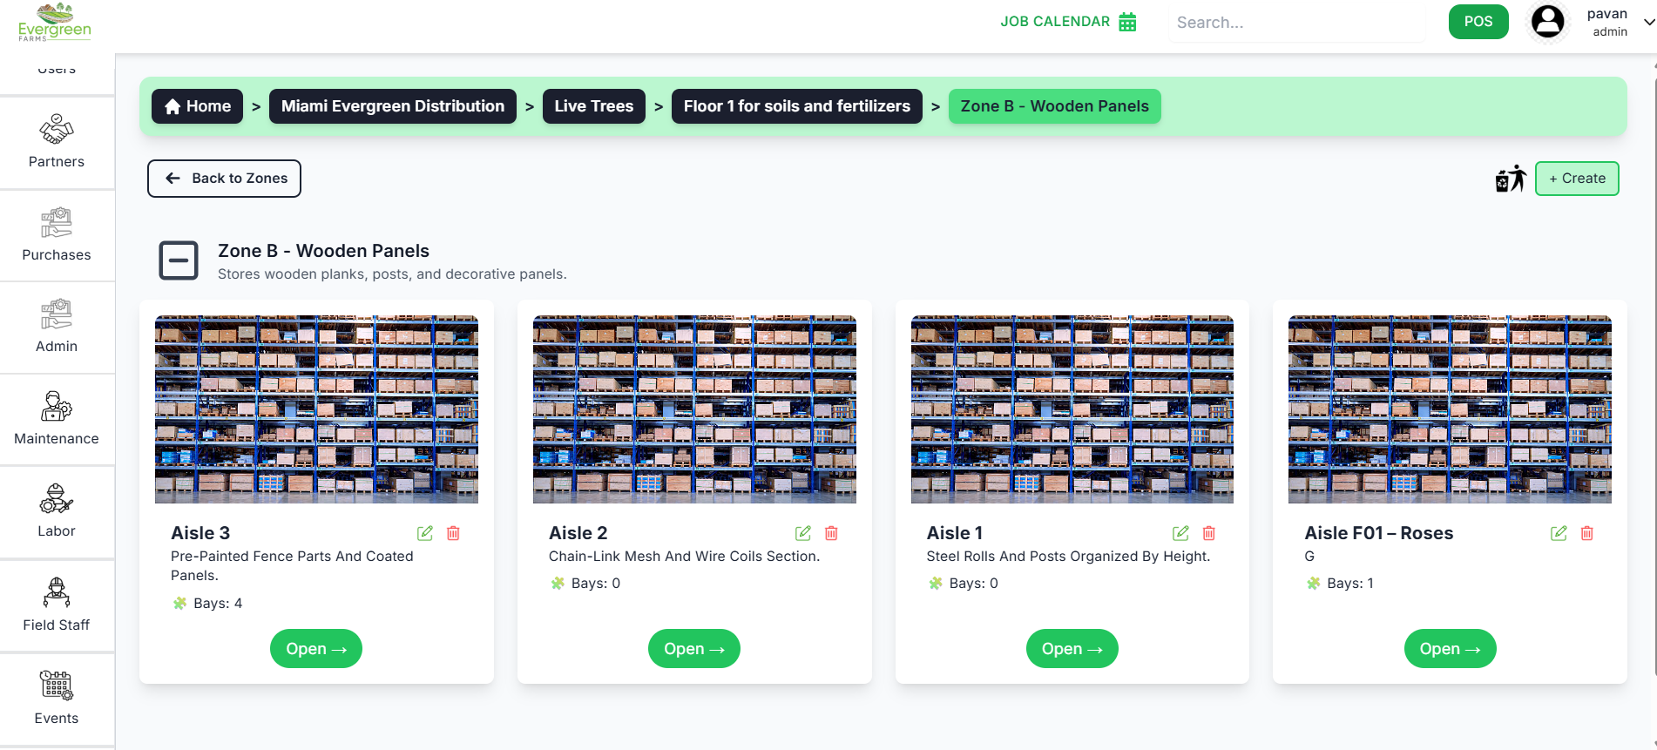Open the Events sidebar section
The image size is (1657, 750).
click(57, 699)
